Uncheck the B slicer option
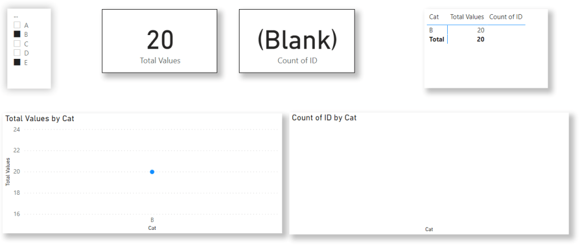580x248 pixels. (17, 35)
